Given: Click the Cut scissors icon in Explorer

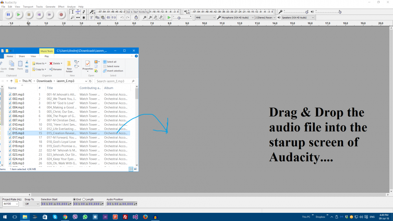Looking at the screenshot, I should coord(27,62).
